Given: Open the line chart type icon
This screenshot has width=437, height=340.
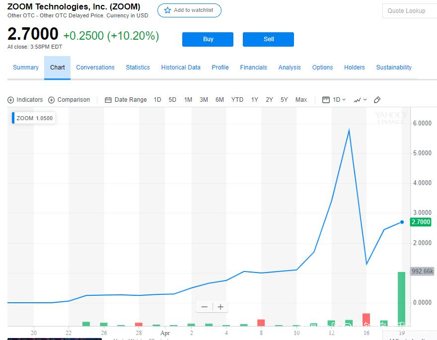Looking at the screenshot, I should [x=357, y=100].
